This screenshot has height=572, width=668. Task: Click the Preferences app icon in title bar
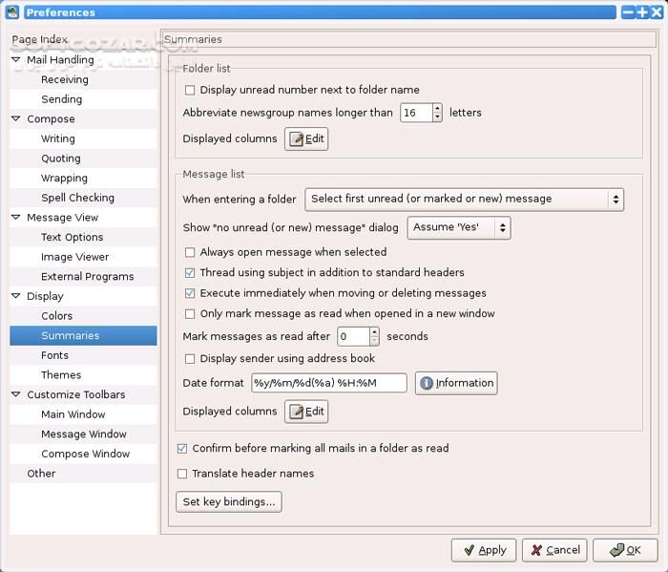tap(12, 12)
